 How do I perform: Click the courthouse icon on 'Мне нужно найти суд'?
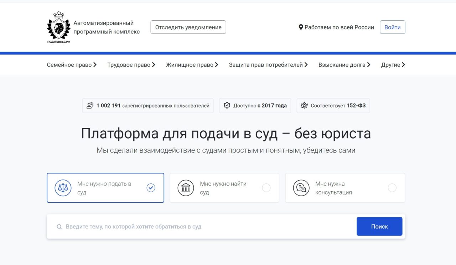click(x=185, y=188)
